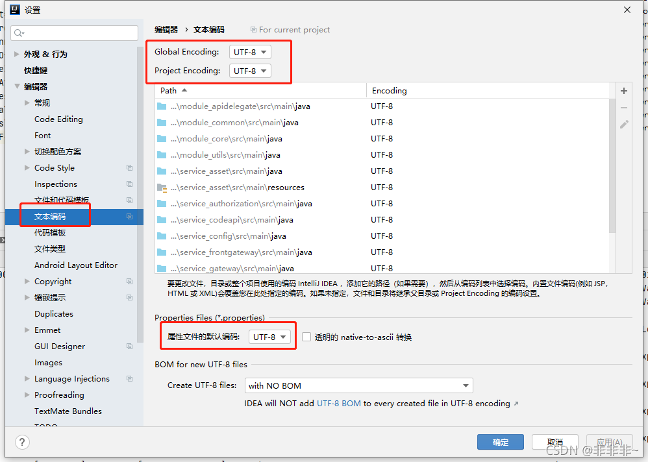Expand the 常规 tree node
This screenshot has width=648, height=462.
(x=27, y=103)
